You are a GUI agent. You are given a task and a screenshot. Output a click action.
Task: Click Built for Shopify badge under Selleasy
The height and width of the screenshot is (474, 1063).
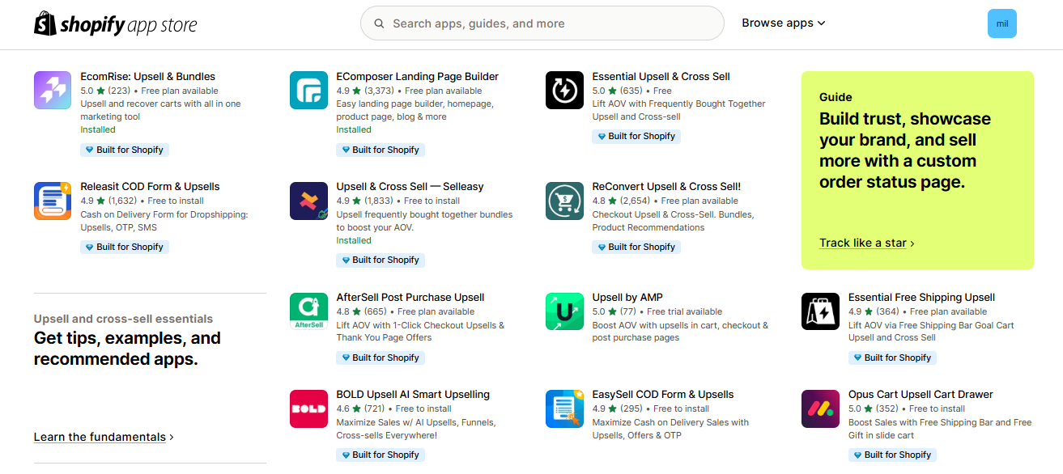(x=381, y=260)
